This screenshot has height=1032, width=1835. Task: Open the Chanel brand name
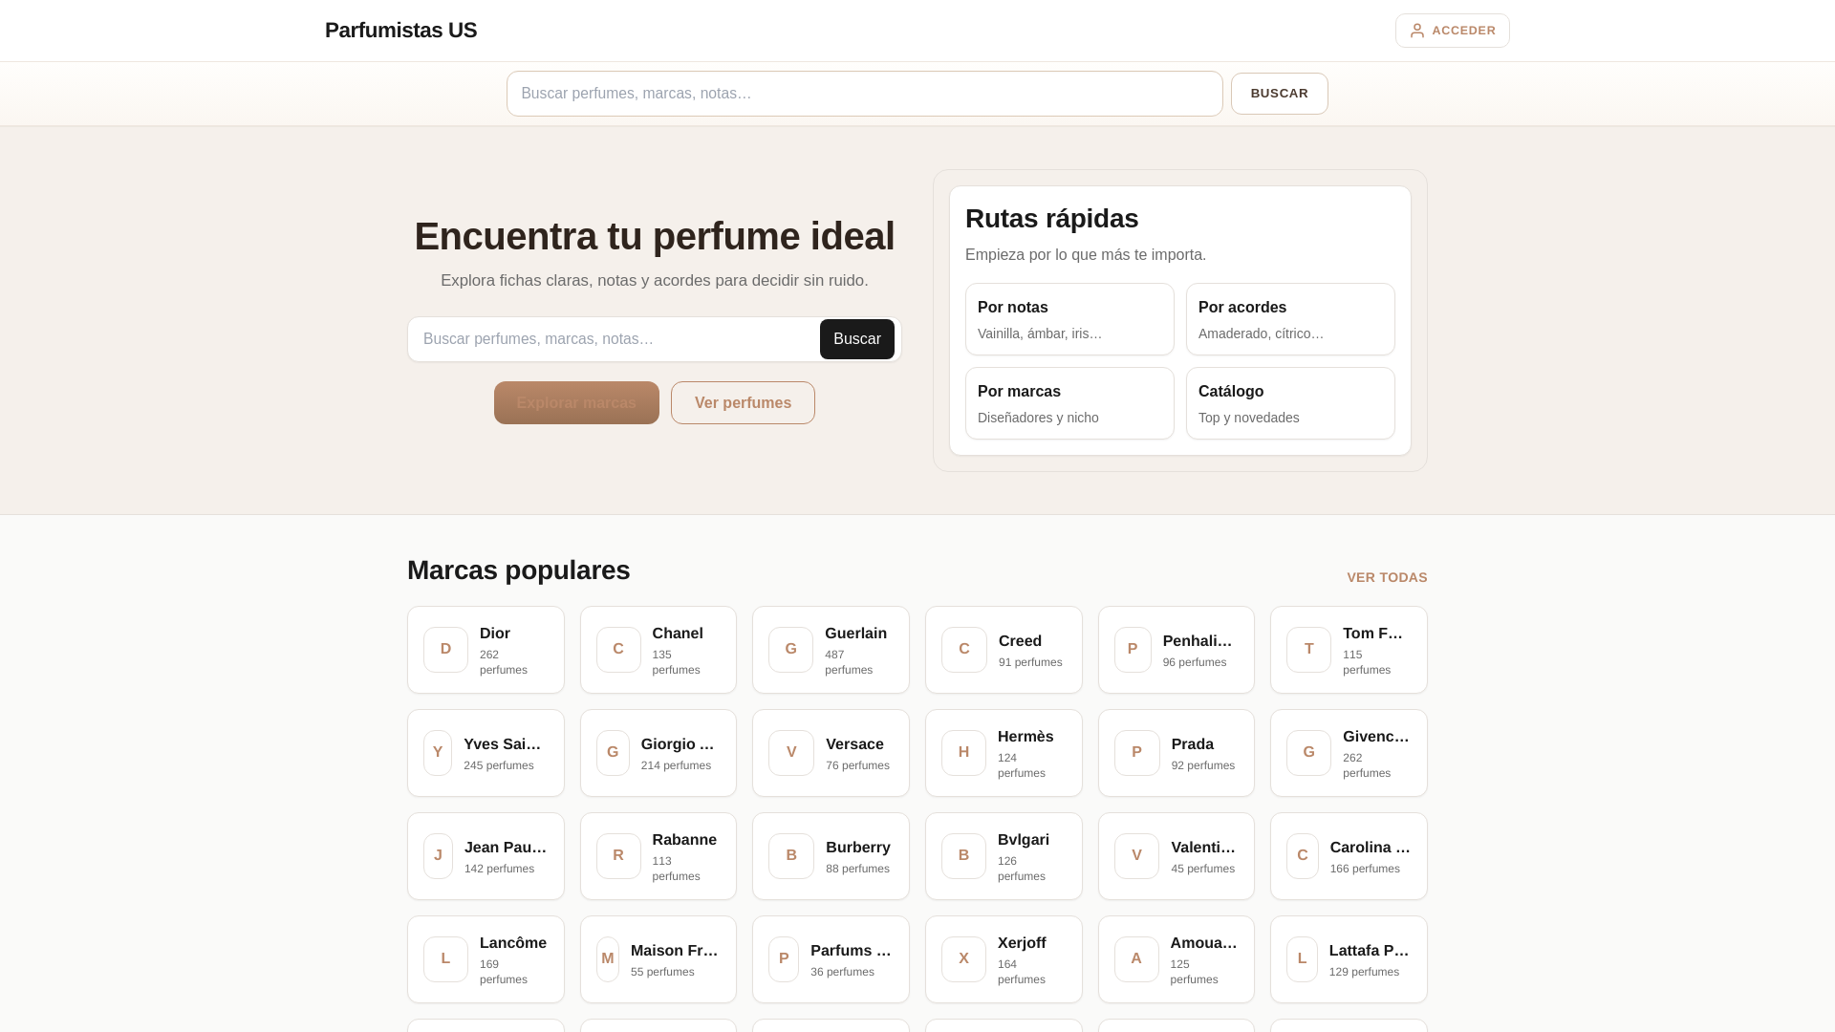[x=678, y=634]
